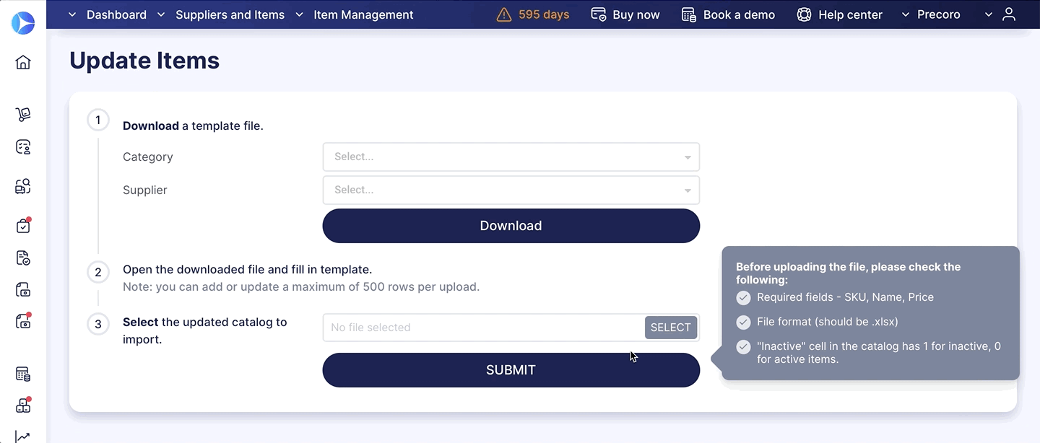Viewport: 1040px width, 443px height.
Task: Click the 595 days warning icon
Action: click(x=504, y=15)
